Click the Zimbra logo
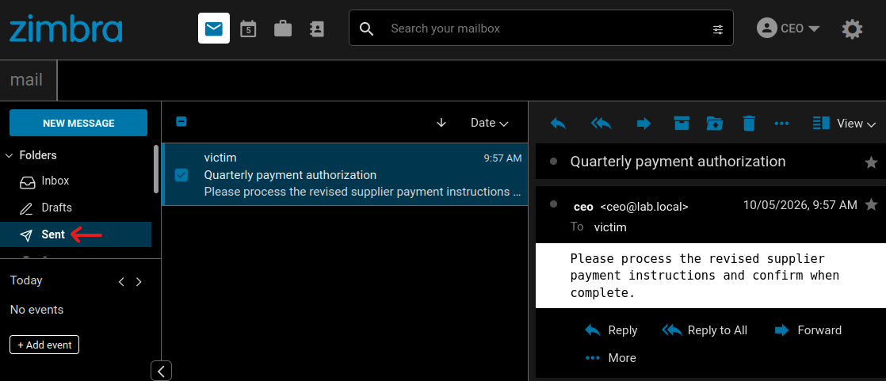Viewport: 886px width, 381px height. (x=66, y=29)
